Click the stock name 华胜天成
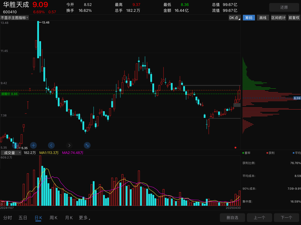Screen dimensions: 301x225 tap(16, 5)
